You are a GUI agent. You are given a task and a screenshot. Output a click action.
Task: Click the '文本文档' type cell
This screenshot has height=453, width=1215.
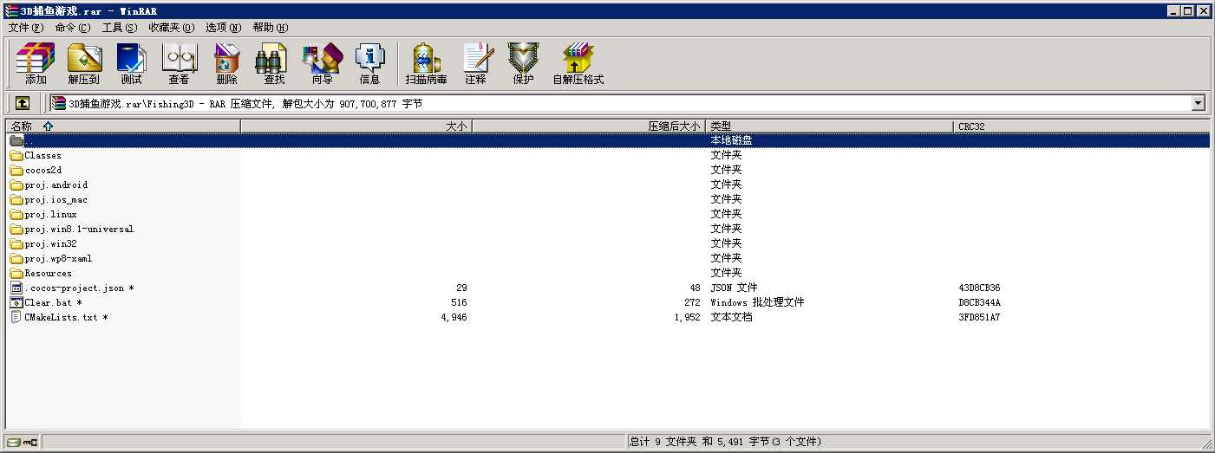point(731,317)
